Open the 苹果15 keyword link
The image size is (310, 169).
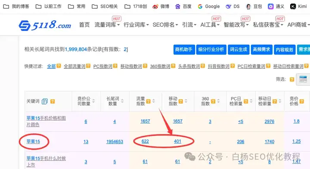pyautogui.click(x=33, y=141)
